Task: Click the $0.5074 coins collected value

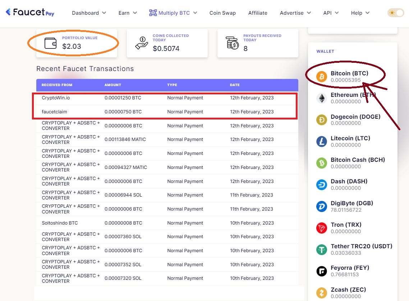Action: tap(166, 48)
